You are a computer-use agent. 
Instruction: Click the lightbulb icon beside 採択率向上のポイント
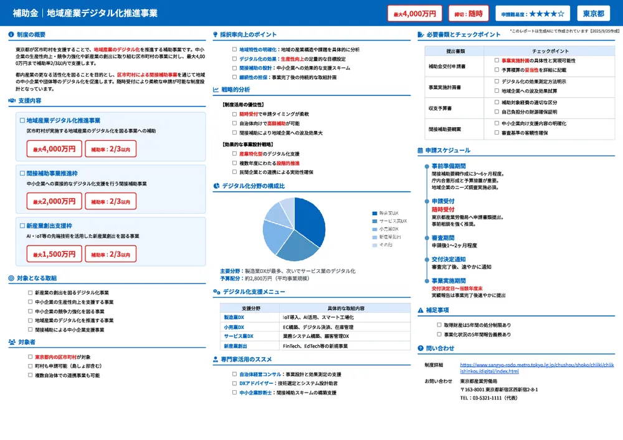(x=216, y=35)
